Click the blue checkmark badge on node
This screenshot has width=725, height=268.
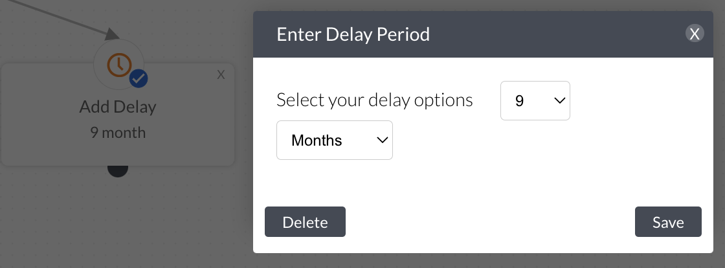click(x=139, y=79)
